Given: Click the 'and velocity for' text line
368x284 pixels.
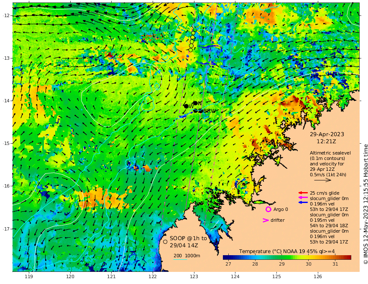Looking at the screenshot, I should coord(327,164).
